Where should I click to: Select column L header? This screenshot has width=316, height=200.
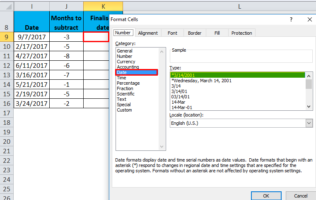239,7
